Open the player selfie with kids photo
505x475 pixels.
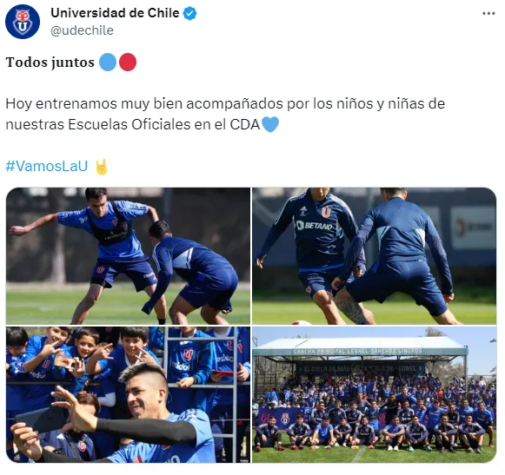tap(128, 394)
